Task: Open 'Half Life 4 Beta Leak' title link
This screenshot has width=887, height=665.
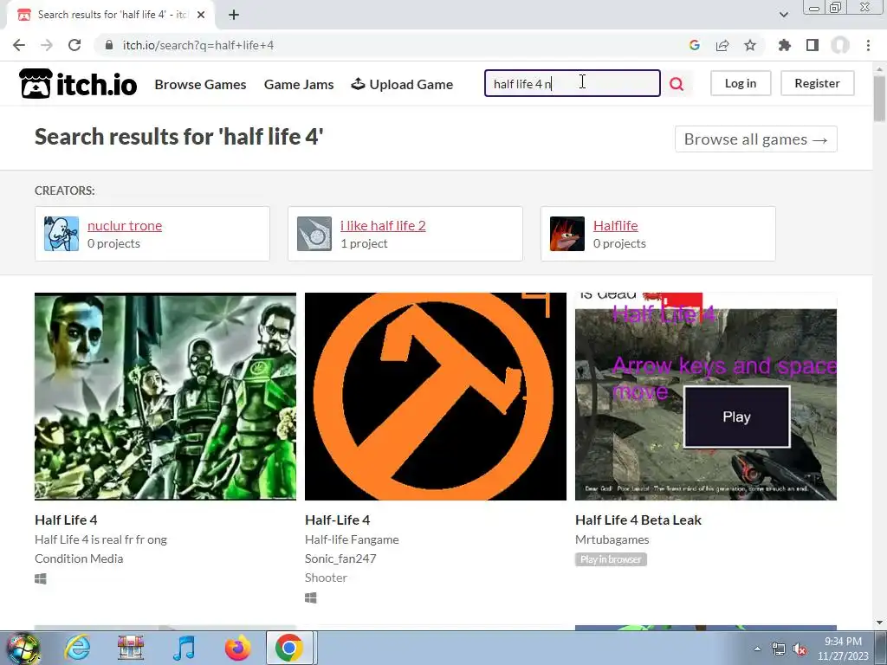Action: 638,520
